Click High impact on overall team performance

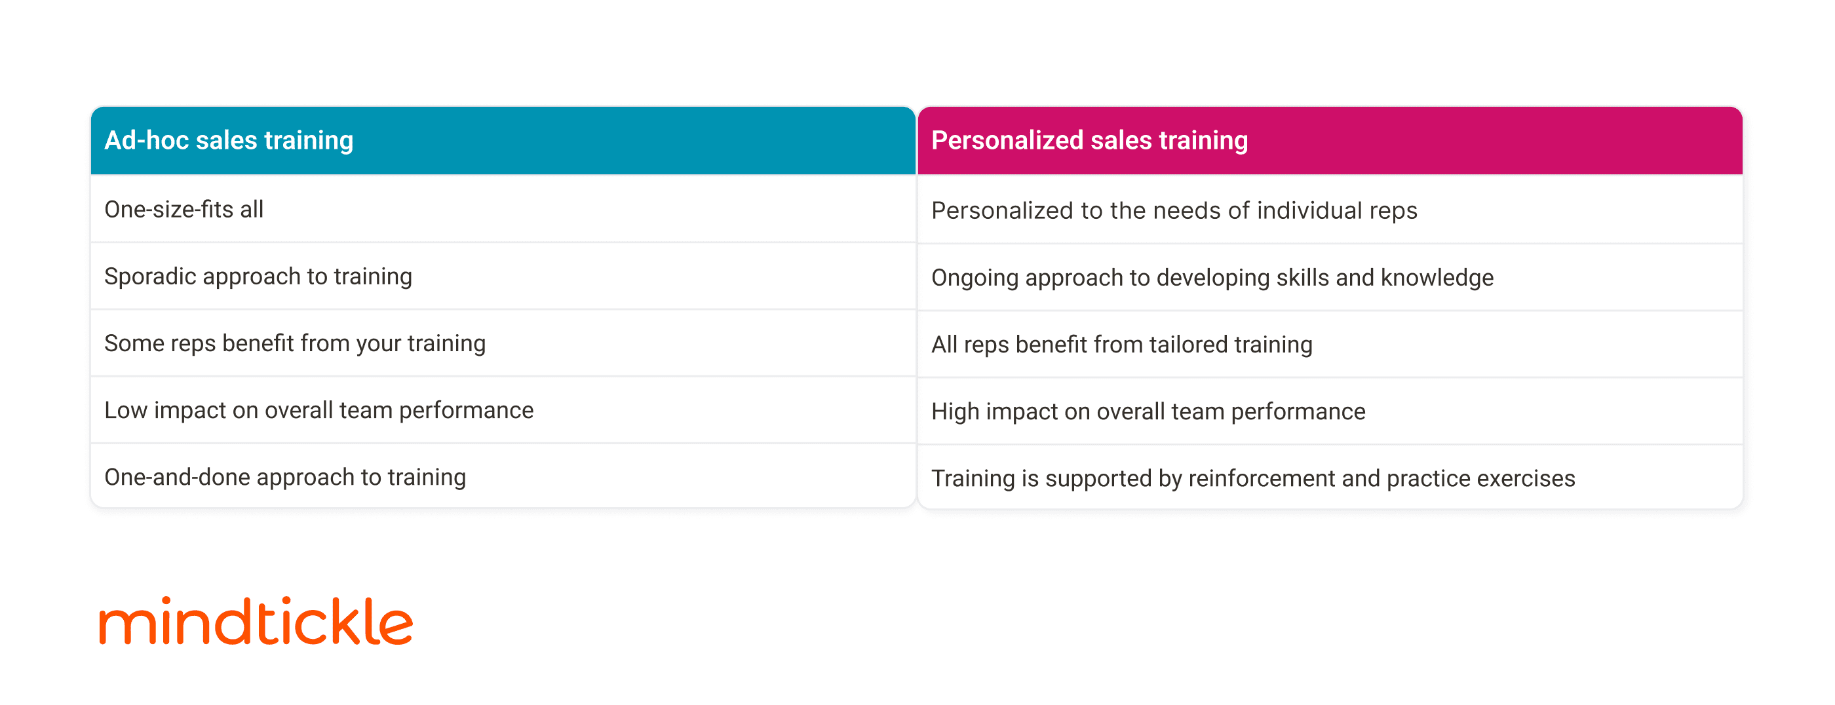(1148, 411)
